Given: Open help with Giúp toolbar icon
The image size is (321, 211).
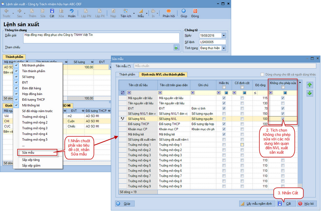Looking at the screenshot, I should pos(184,11).
